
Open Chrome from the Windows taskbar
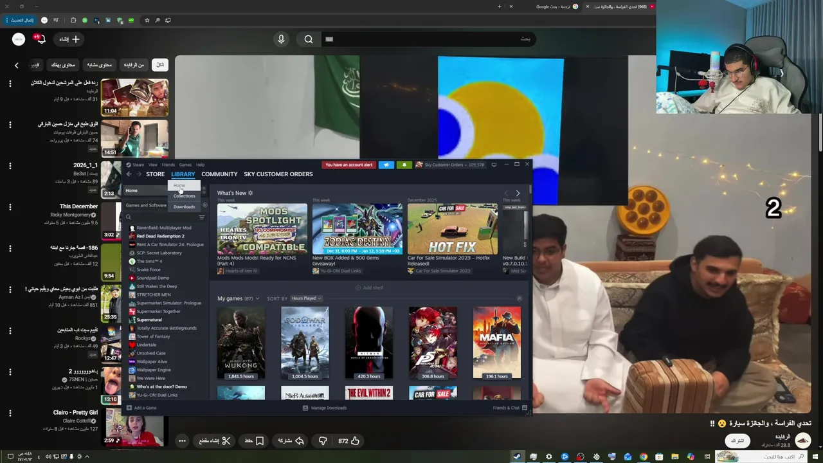pos(643,457)
